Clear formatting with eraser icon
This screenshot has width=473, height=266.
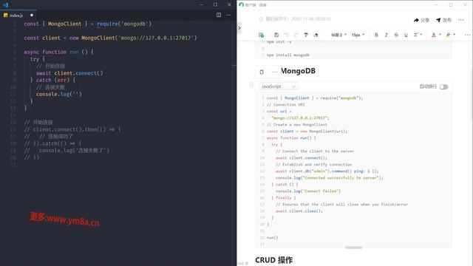tap(316, 35)
